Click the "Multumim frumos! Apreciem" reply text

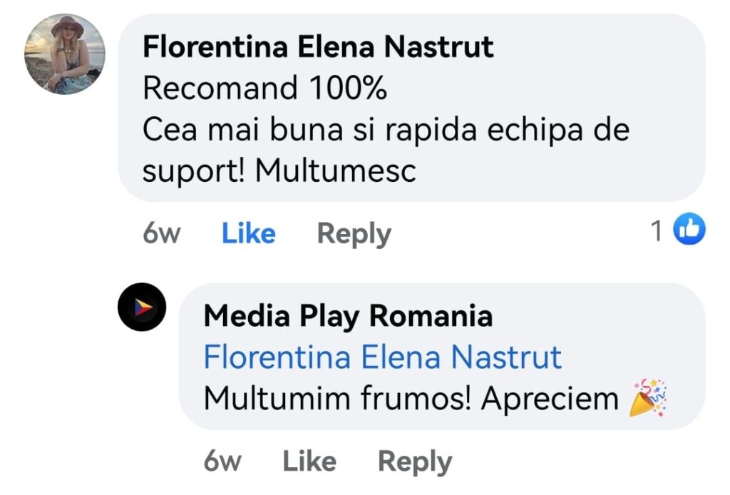click(x=411, y=399)
